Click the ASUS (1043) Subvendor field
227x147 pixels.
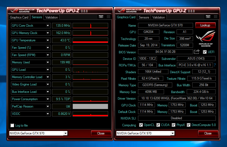(196, 59)
